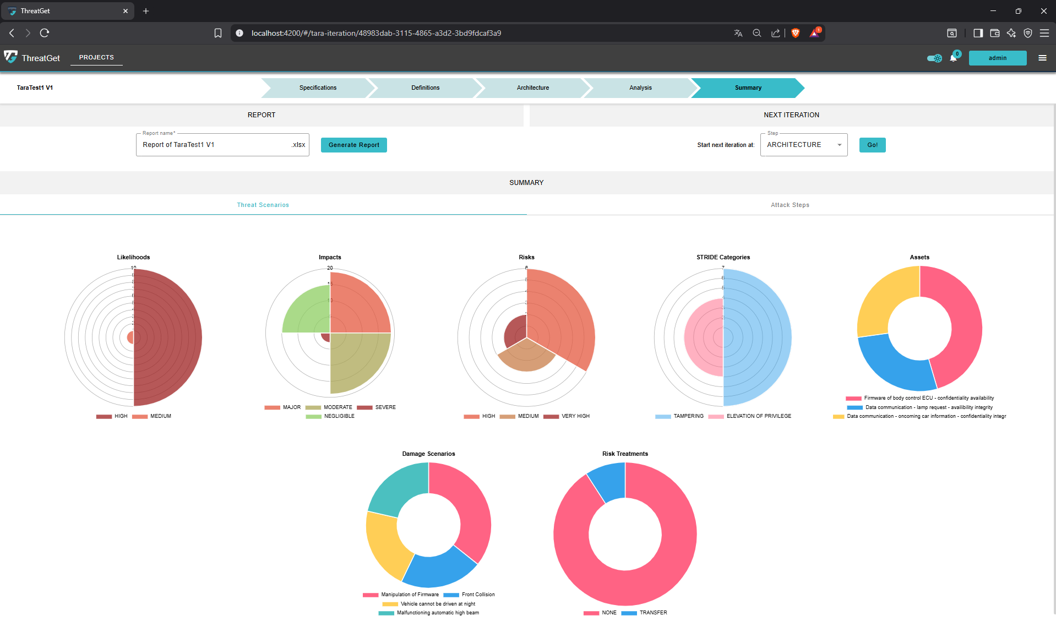This screenshot has width=1056, height=632.
Task: Click the ThreatGet logo icon
Action: 11,57
